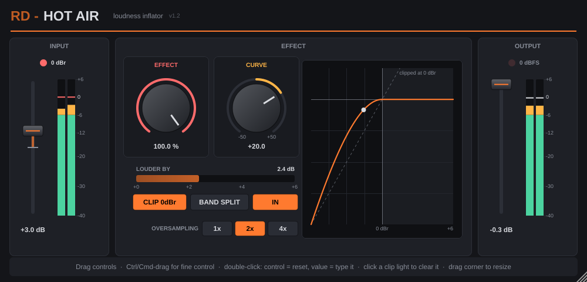
Task: Click the curve value +20.0
Action: [257, 146]
